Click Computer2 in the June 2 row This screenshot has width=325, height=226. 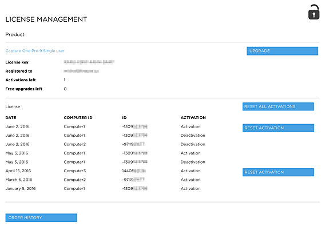(75, 144)
